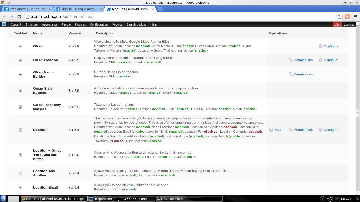Open the Configuration admin menu
360x202 pixels.
tap(99, 24)
